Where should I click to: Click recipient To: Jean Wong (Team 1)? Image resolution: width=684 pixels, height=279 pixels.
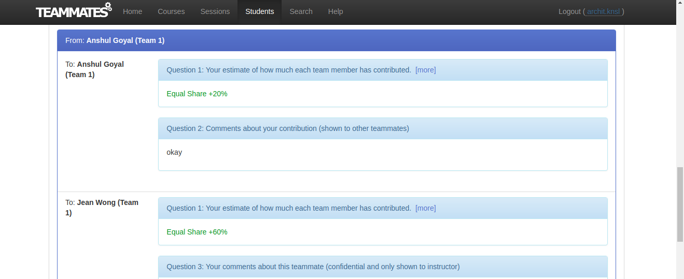102,208
